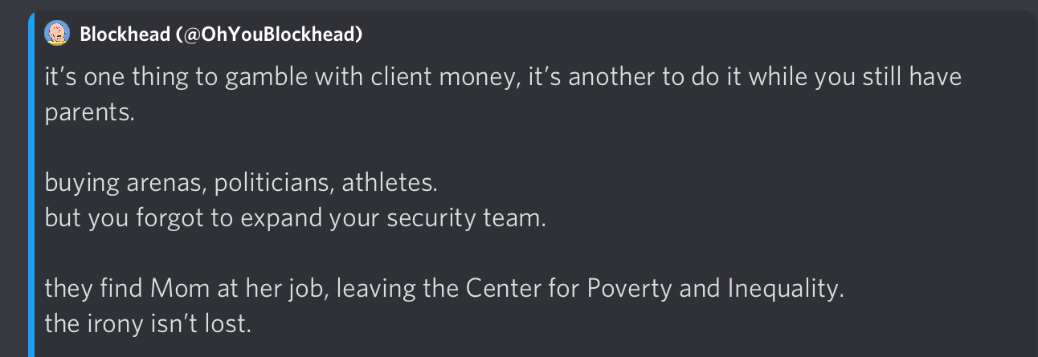Click the words "still have" ending the first line

tap(907, 78)
